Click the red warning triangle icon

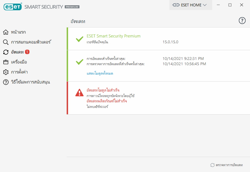79,93
